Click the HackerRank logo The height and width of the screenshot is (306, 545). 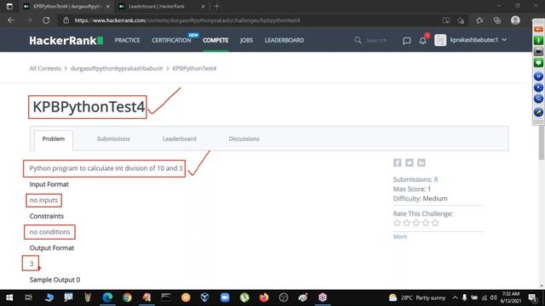pyautogui.click(x=66, y=41)
